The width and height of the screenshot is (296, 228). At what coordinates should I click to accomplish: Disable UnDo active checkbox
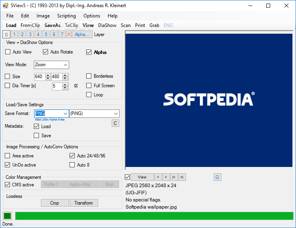coord(8,165)
